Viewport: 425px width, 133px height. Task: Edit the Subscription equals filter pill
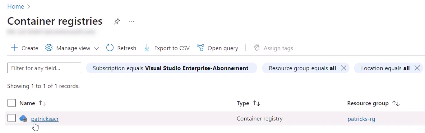pyautogui.click(x=171, y=68)
